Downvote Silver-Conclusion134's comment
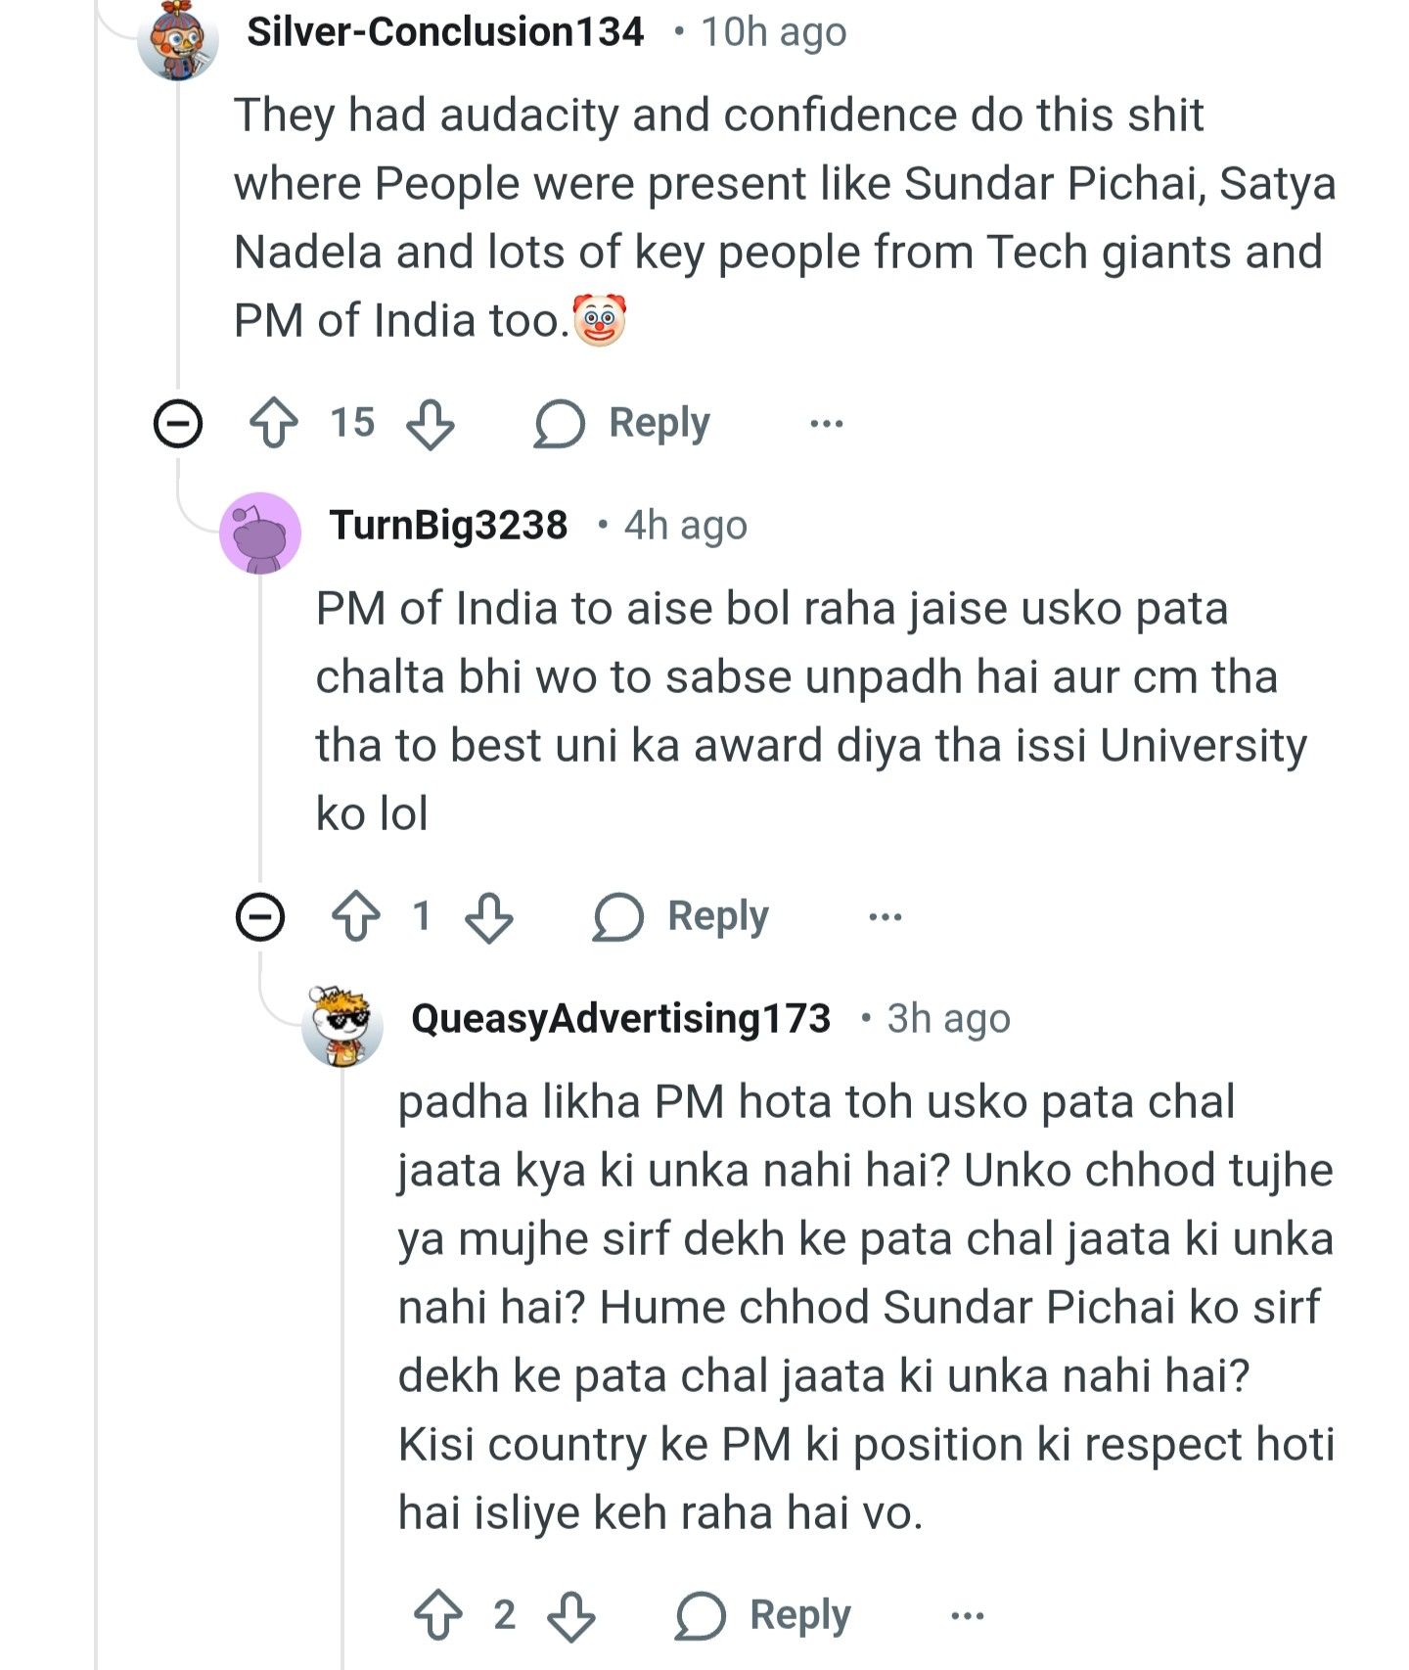Viewport: 1409px width, 1670px height. click(x=431, y=424)
